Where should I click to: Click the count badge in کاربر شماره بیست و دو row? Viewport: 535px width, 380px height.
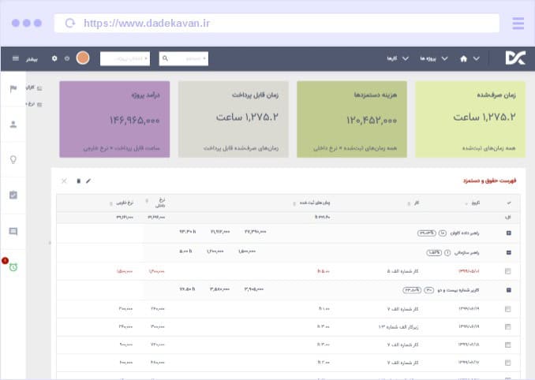coord(429,290)
